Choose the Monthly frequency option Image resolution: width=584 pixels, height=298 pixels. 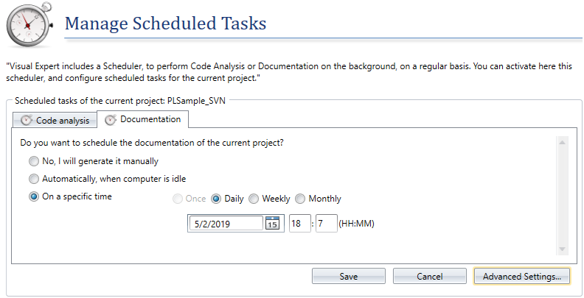pyautogui.click(x=301, y=199)
